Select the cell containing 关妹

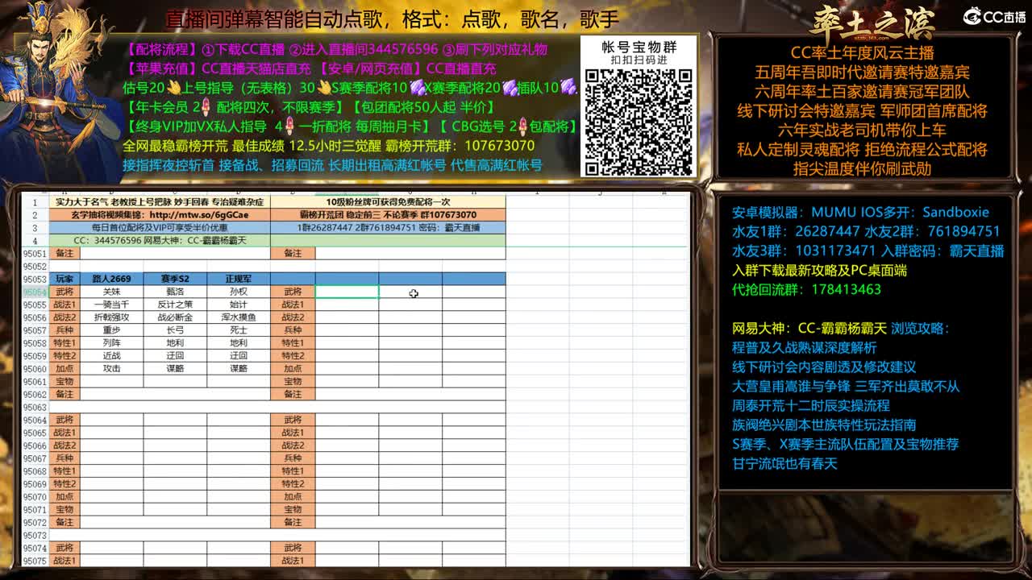(111, 292)
